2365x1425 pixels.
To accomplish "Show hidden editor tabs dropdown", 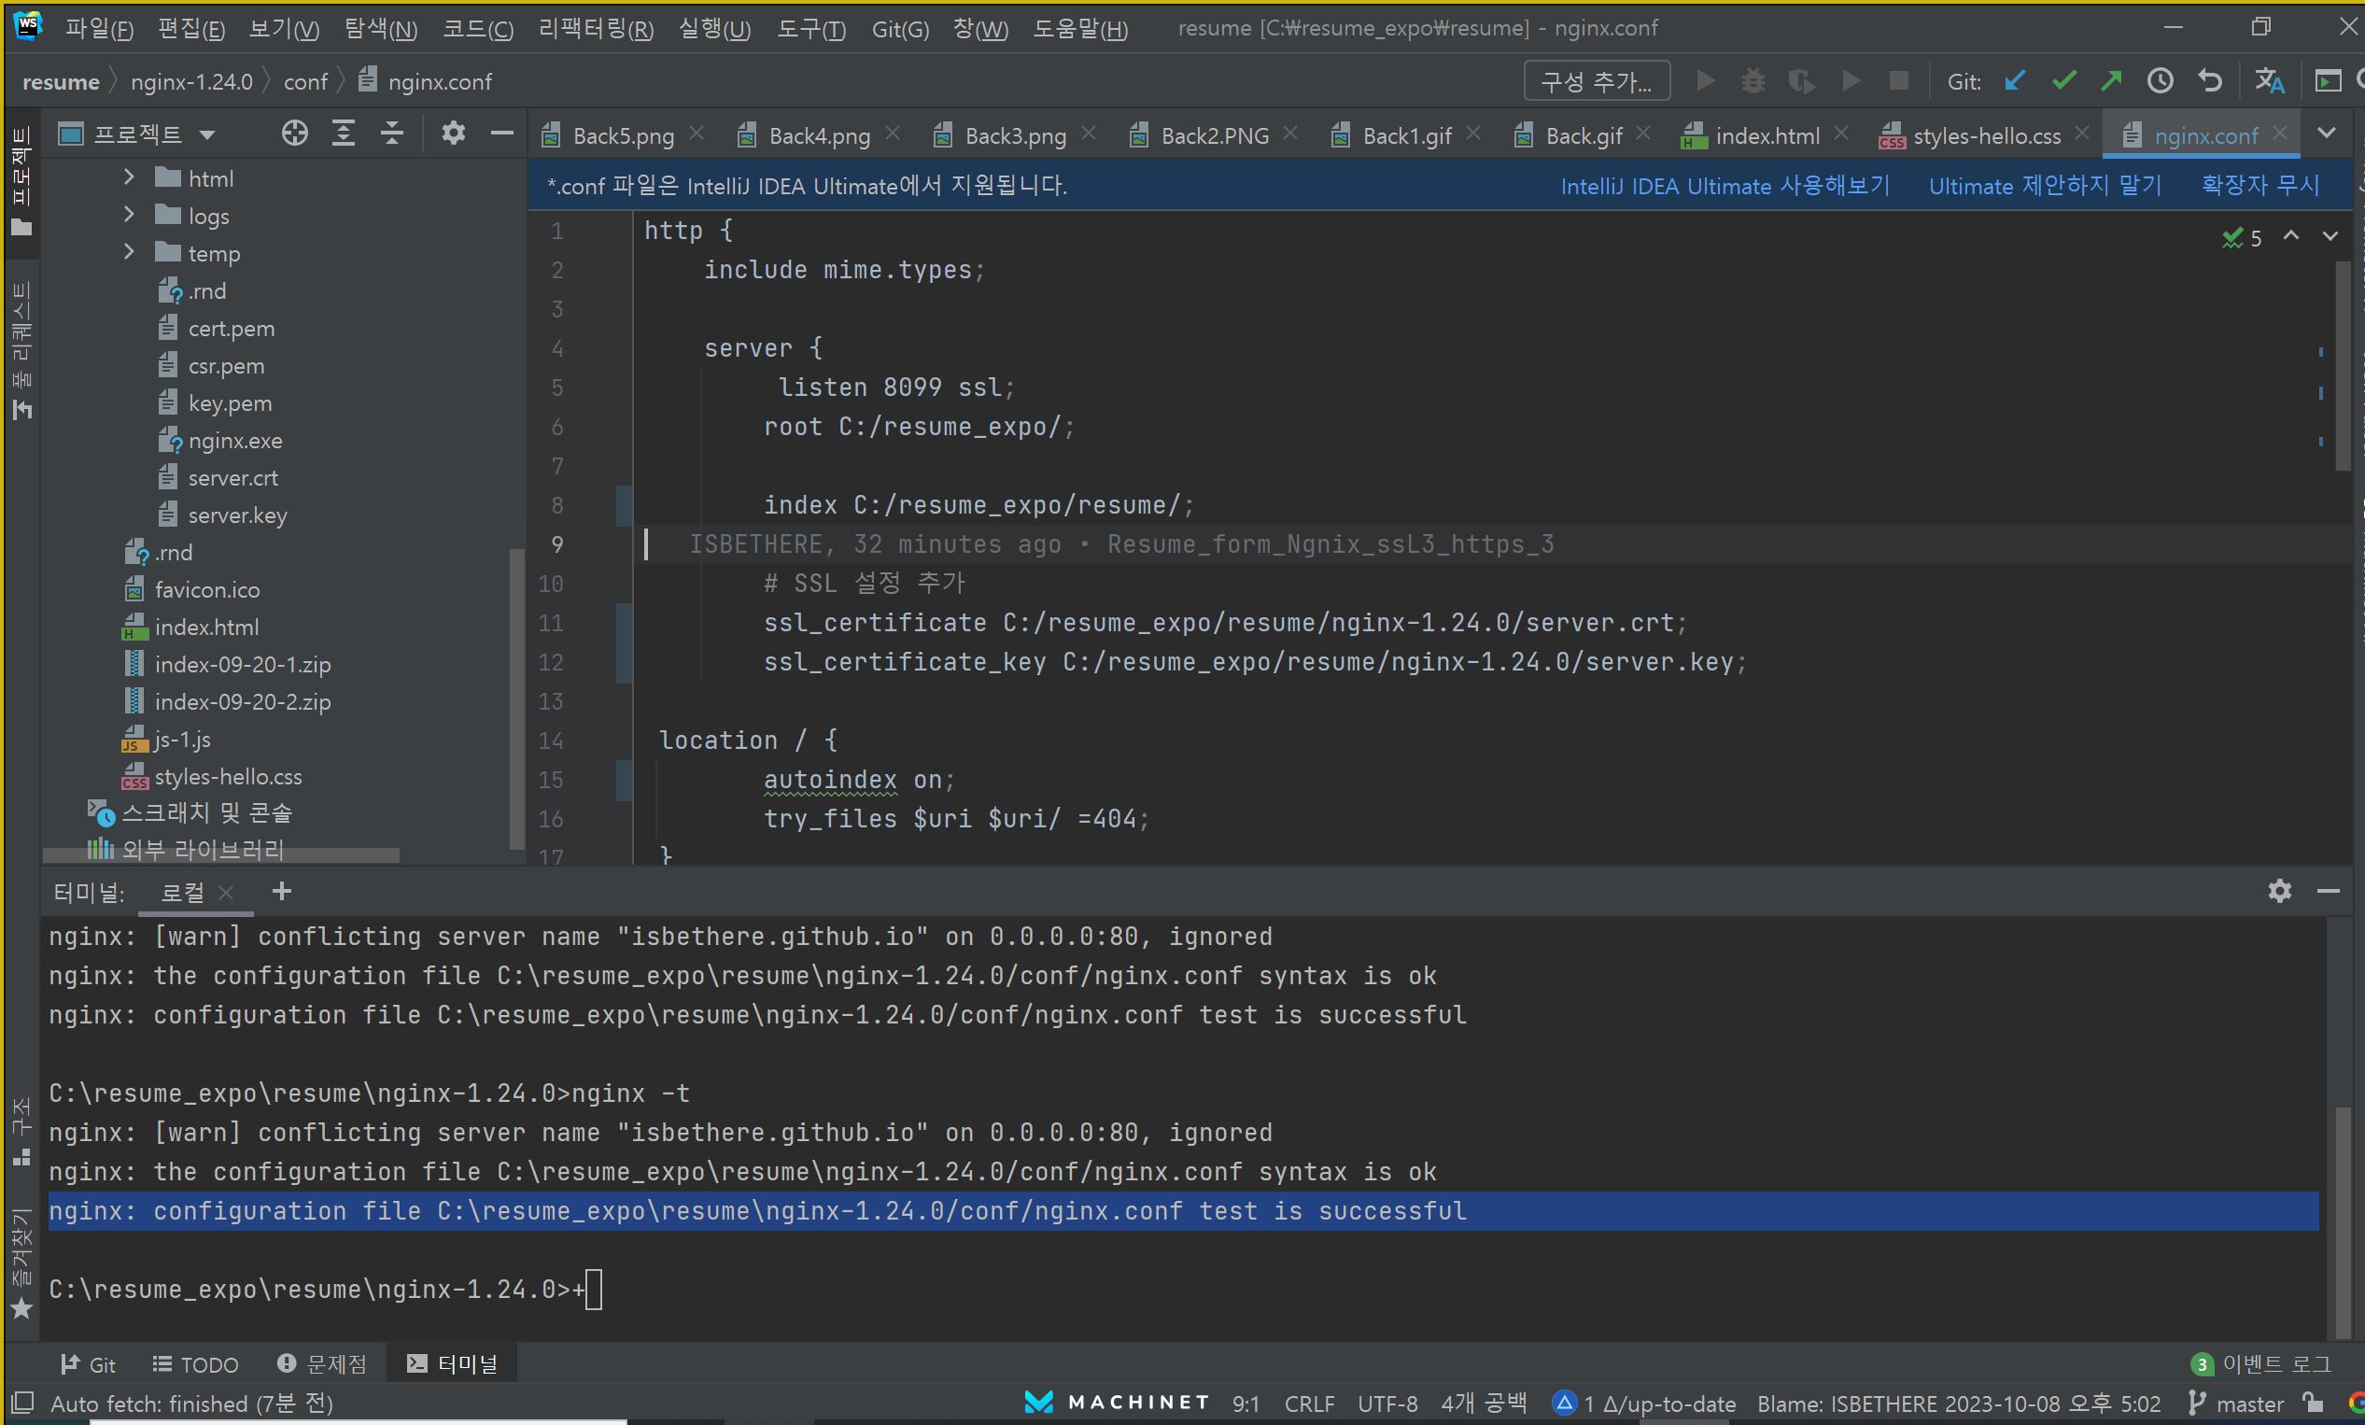I will 2327,134.
